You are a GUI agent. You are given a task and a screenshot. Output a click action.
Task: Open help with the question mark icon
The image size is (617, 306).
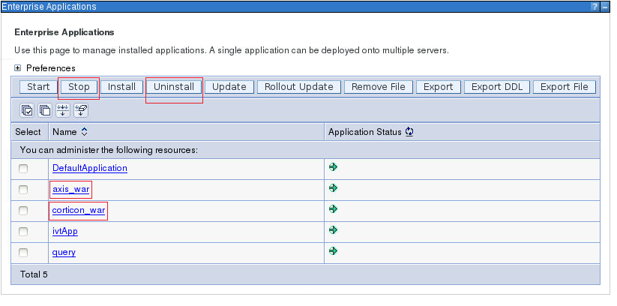pyautogui.click(x=595, y=7)
